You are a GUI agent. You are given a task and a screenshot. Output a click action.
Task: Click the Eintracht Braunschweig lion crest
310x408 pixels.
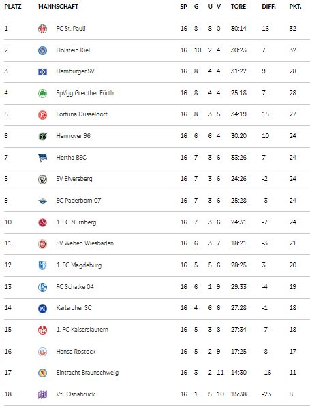[x=42, y=373]
